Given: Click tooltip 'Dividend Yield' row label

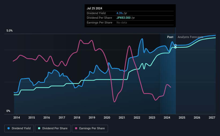Looking at the screenshot, I should (96, 13).
